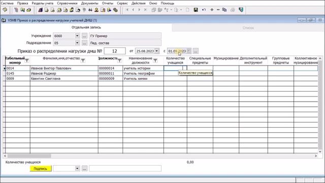The image size is (325, 183).
Task: Switch to the Отдельная запись tab
Action: (x=86, y=27)
